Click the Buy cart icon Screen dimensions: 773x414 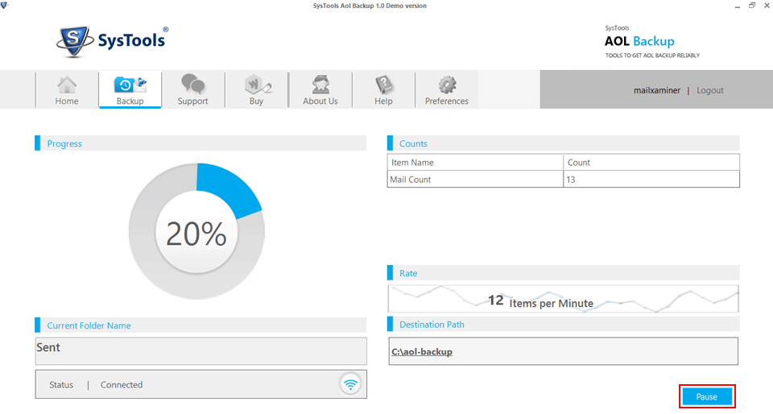pos(258,85)
